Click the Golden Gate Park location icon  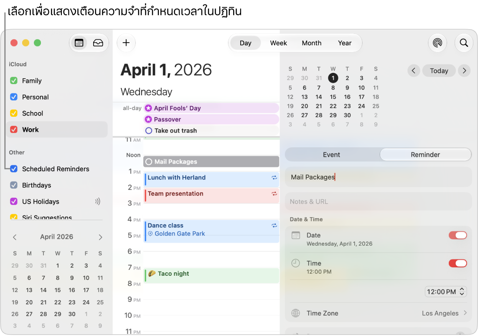coord(150,234)
